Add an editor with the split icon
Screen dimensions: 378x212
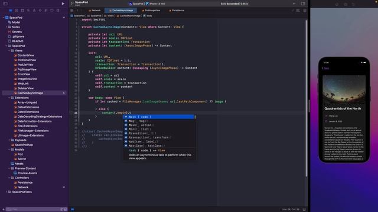(305, 11)
